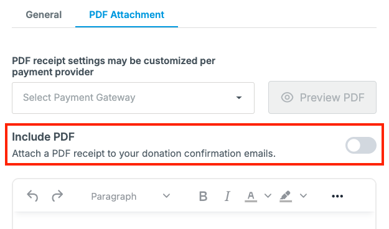
Task: Click the eye icon on Preview PDF
Action: tap(288, 97)
